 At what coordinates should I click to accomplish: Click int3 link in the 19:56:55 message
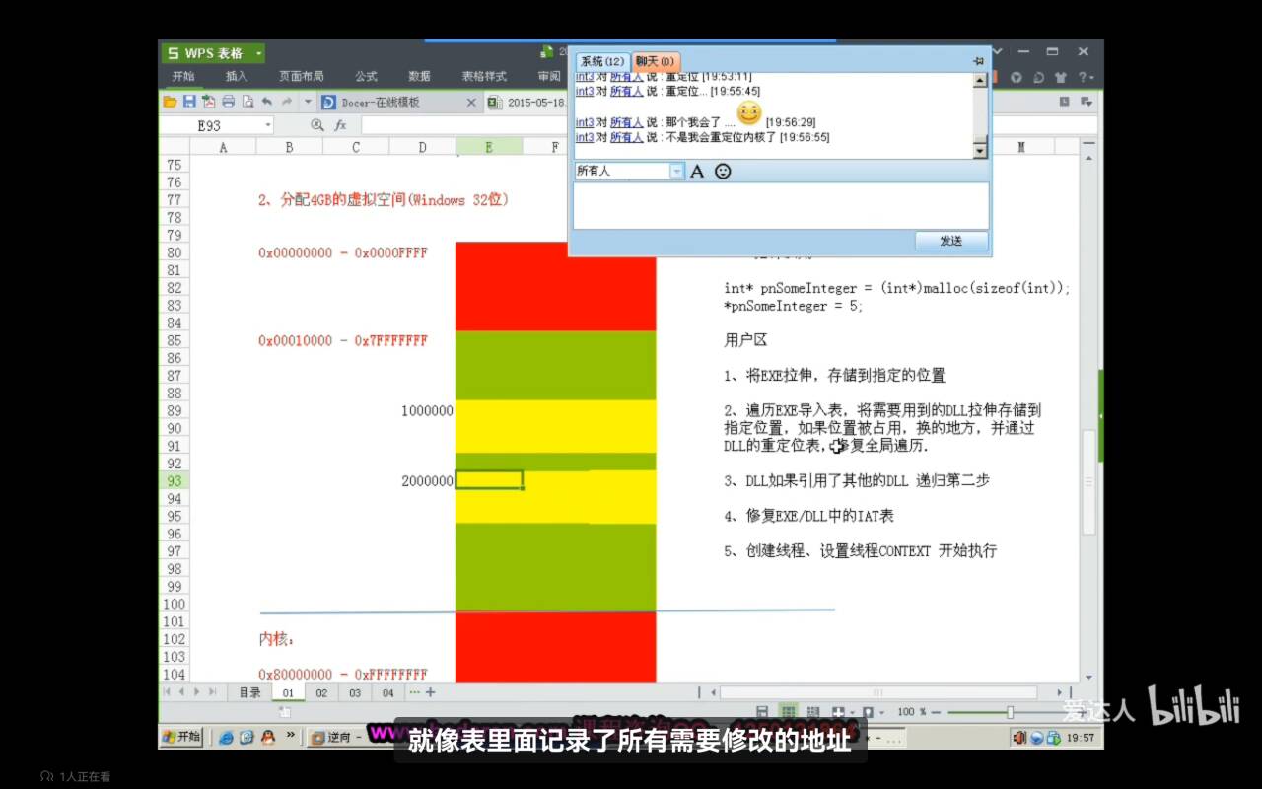585,138
